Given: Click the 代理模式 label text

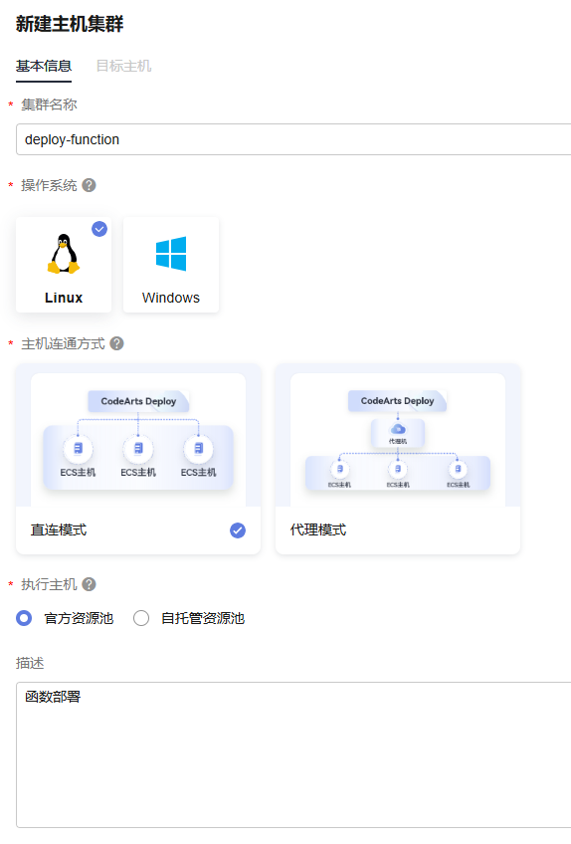Looking at the screenshot, I should click(318, 530).
